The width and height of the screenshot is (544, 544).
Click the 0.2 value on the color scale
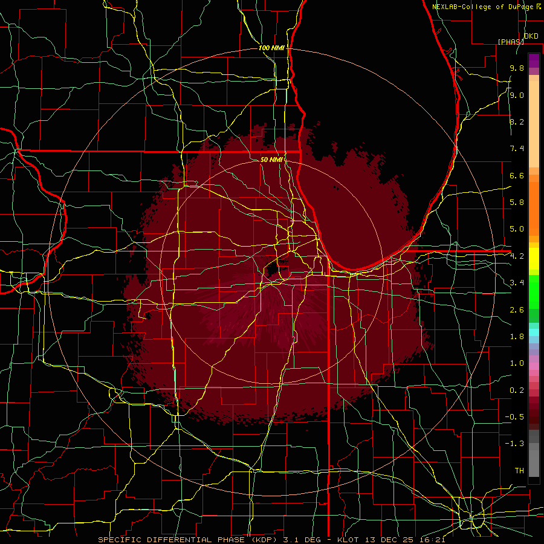(517, 390)
